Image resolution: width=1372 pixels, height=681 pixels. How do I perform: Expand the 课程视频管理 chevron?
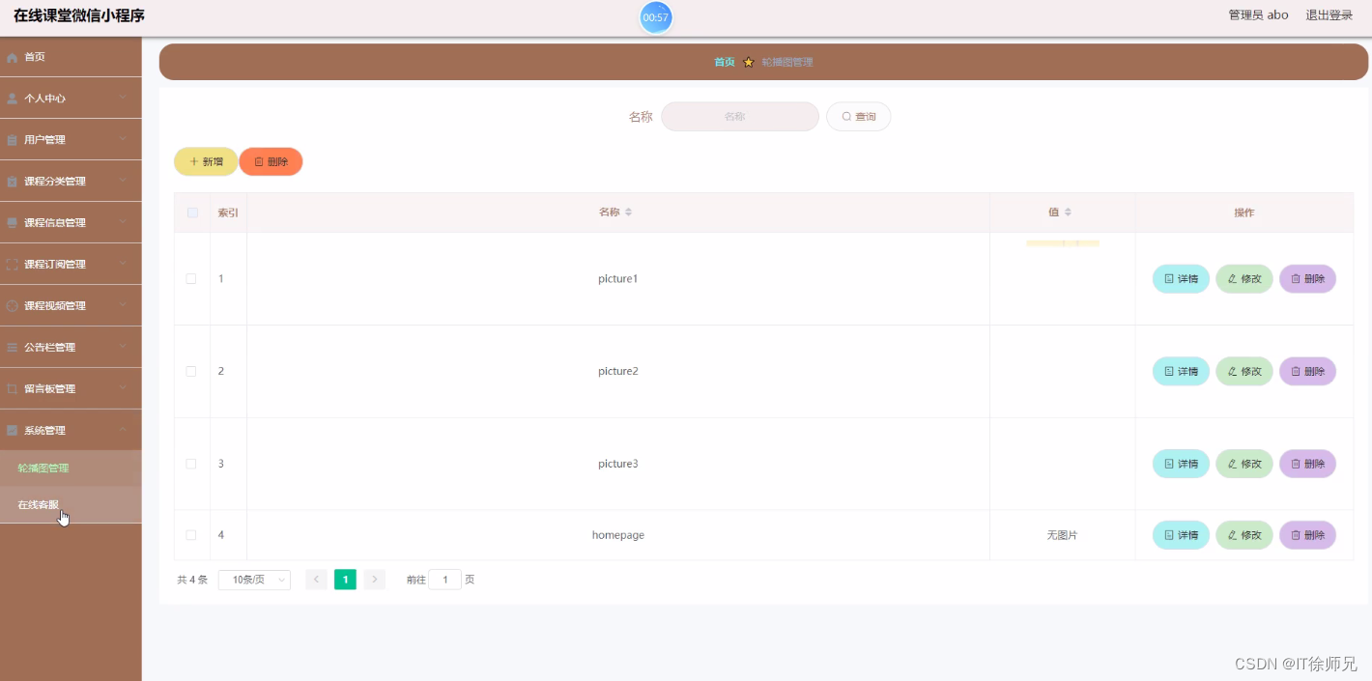pyautogui.click(x=123, y=306)
